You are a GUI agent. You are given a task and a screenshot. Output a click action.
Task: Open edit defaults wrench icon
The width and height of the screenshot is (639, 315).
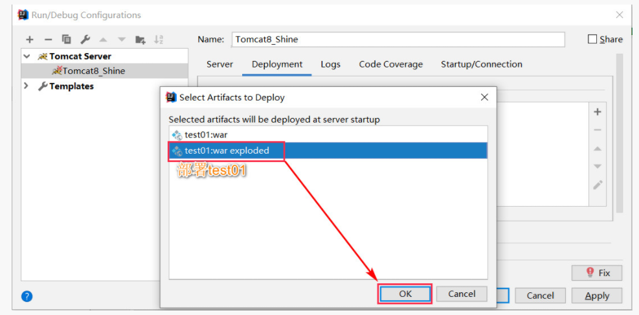[x=85, y=40]
